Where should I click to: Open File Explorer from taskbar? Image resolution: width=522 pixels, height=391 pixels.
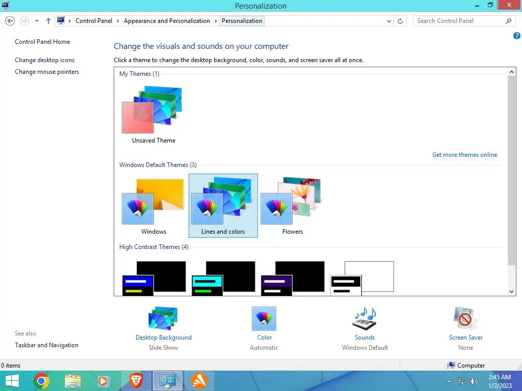click(72, 381)
